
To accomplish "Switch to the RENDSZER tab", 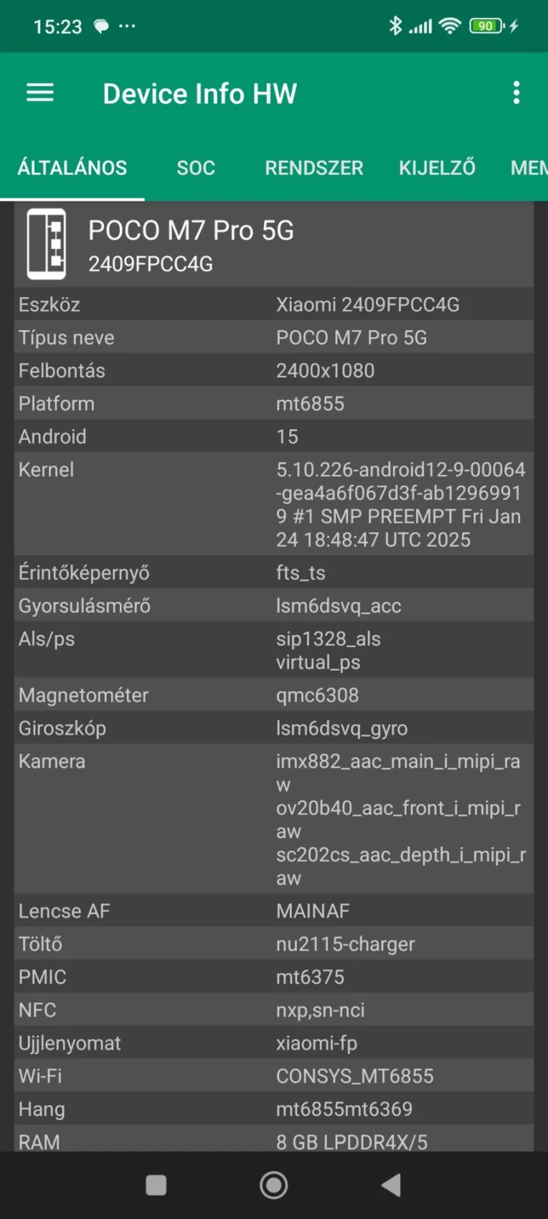I will 314,168.
